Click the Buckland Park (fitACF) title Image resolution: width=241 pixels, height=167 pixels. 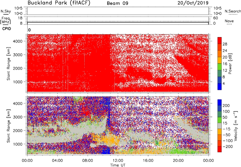point(59,3)
